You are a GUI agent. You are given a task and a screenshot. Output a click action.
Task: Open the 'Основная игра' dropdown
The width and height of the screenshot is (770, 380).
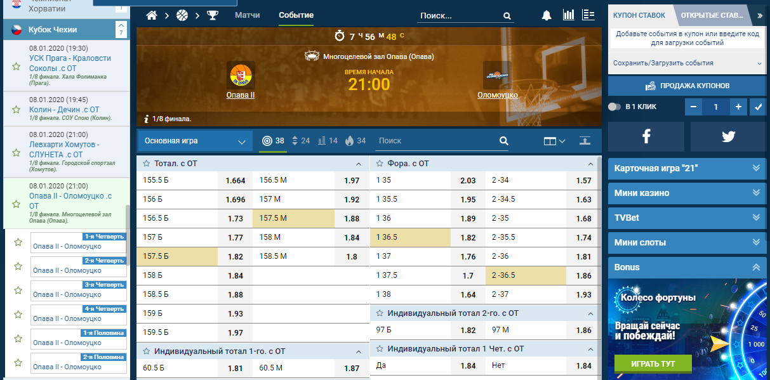[195, 141]
